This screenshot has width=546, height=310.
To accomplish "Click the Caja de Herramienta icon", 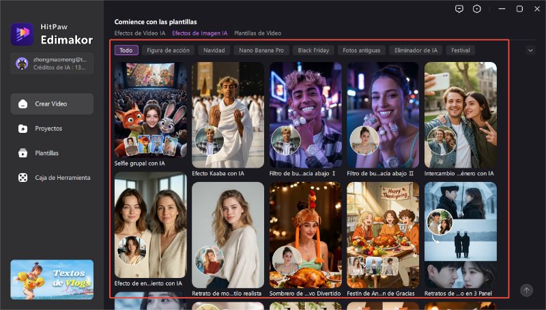I will (23, 178).
